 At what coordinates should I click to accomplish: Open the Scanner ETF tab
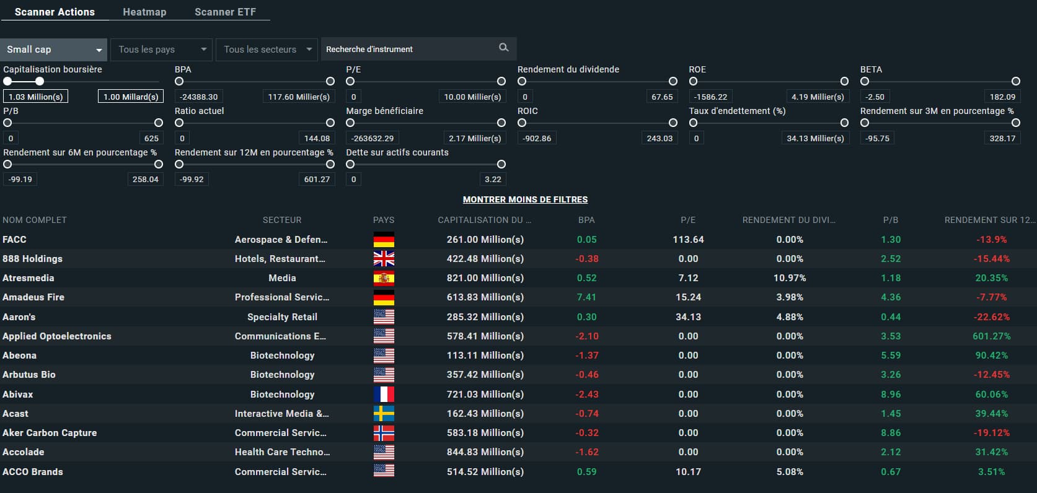click(225, 12)
